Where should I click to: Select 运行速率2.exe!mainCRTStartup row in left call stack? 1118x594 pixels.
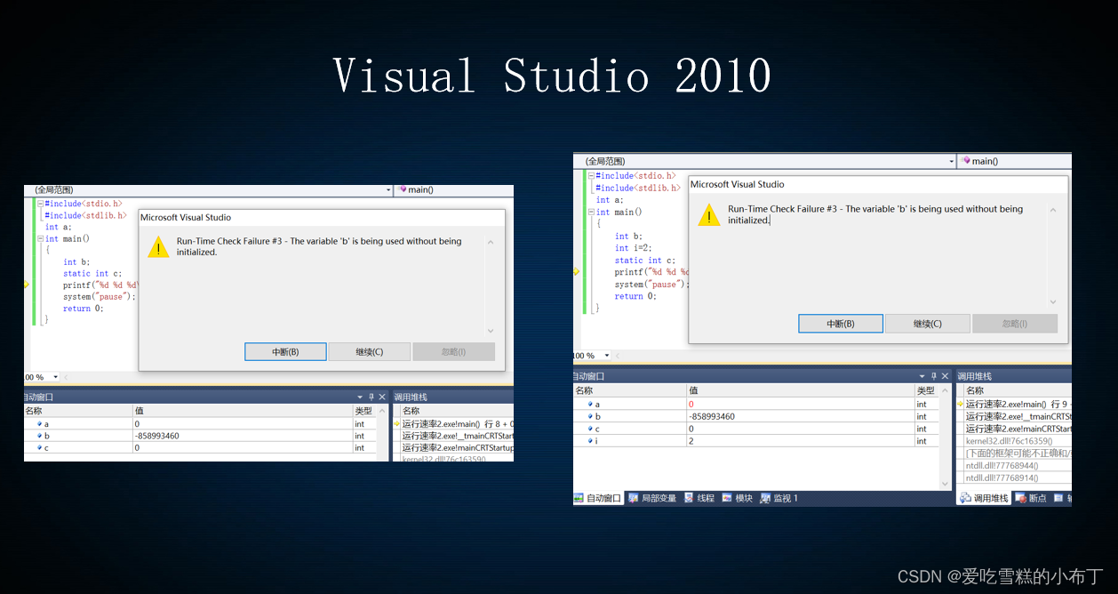pyautogui.click(x=457, y=447)
